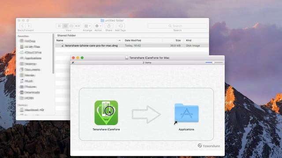Click the X icon below the red button
Image resolution: width=282 pixels, height=158 pixels.
click(73, 62)
